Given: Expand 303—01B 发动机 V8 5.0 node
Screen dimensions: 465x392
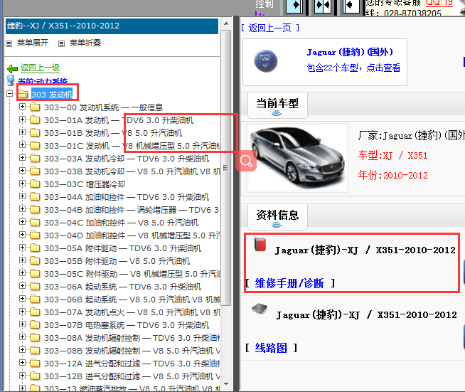Looking at the screenshot, I should [22, 132].
